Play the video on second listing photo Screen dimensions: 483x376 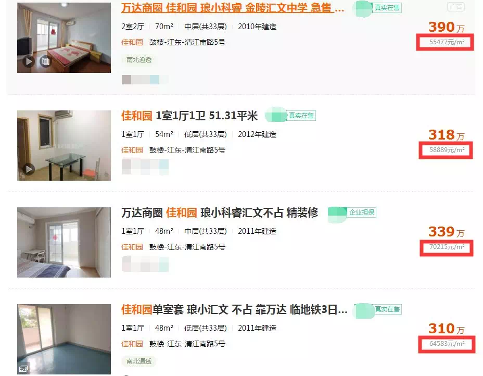click(29, 169)
